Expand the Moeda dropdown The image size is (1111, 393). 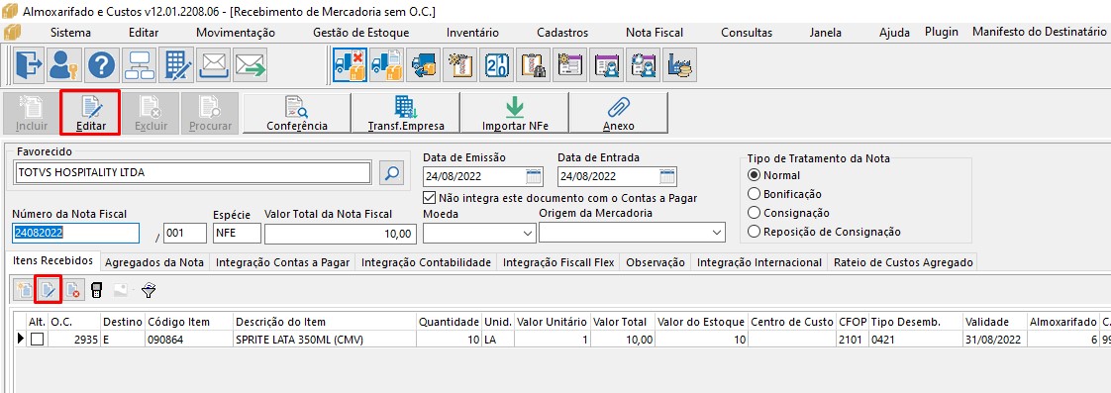[527, 233]
